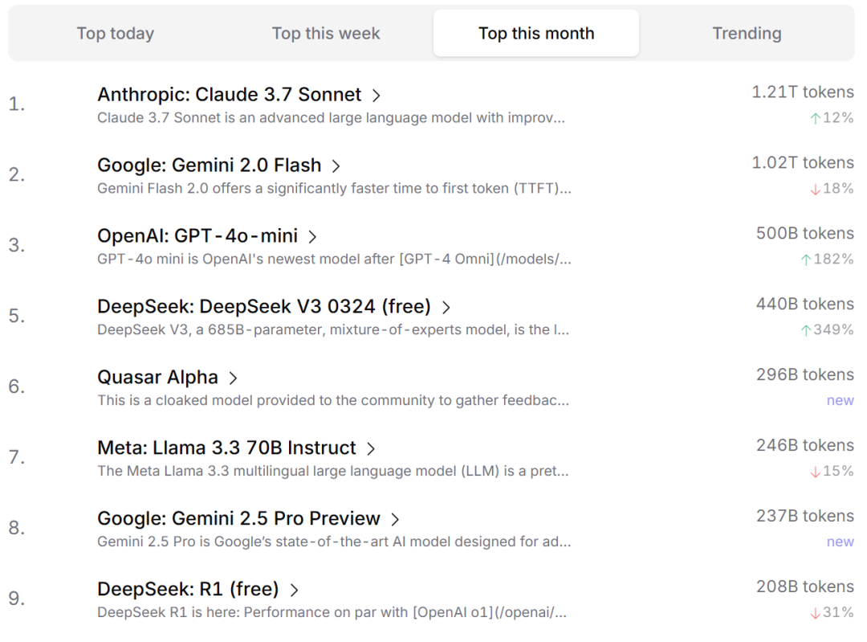
Task: Click the 1.21T tokens usage figure
Action: pyautogui.click(x=802, y=92)
